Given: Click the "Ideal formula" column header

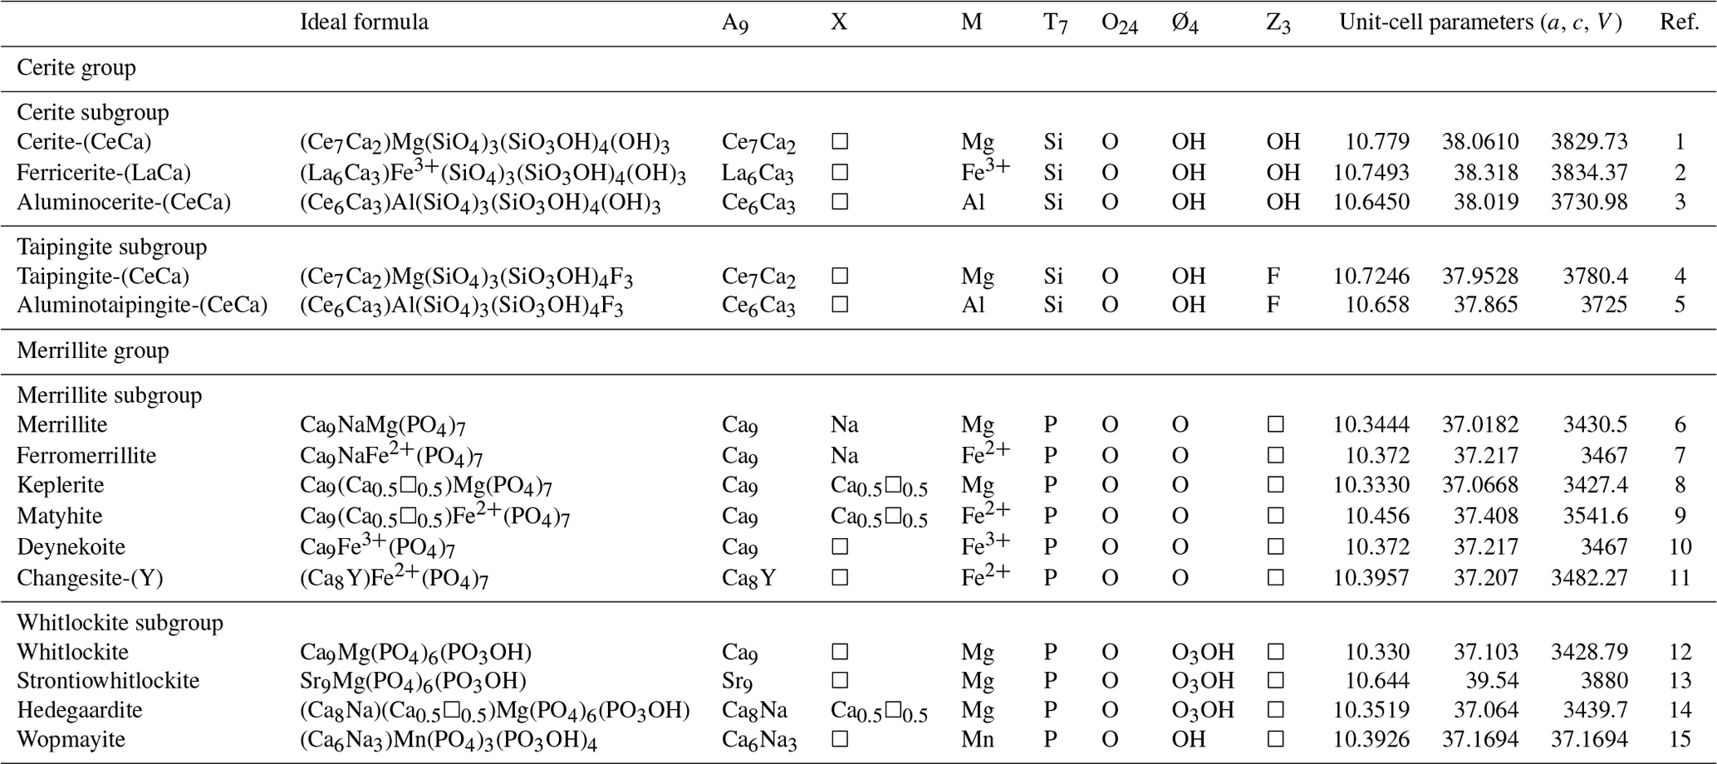Looking at the screenshot, I should coord(364,22).
